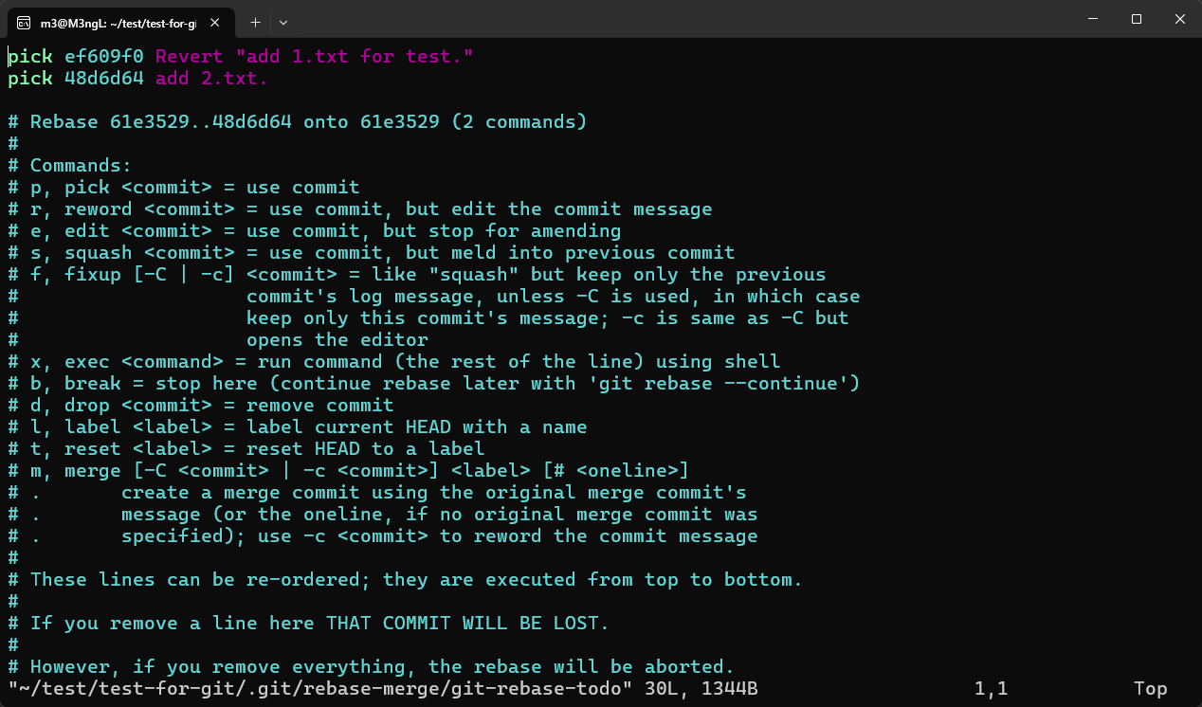This screenshot has width=1202, height=707.
Task: Click the commit hash 48d6d64
Action: click(x=104, y=79)
